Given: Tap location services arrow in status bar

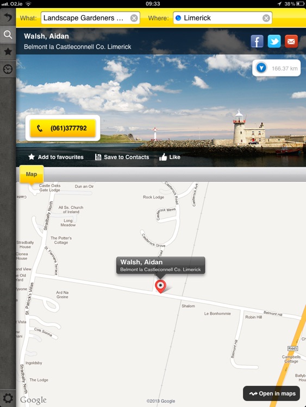Looking at the screenshot, I should click(279, 4).
